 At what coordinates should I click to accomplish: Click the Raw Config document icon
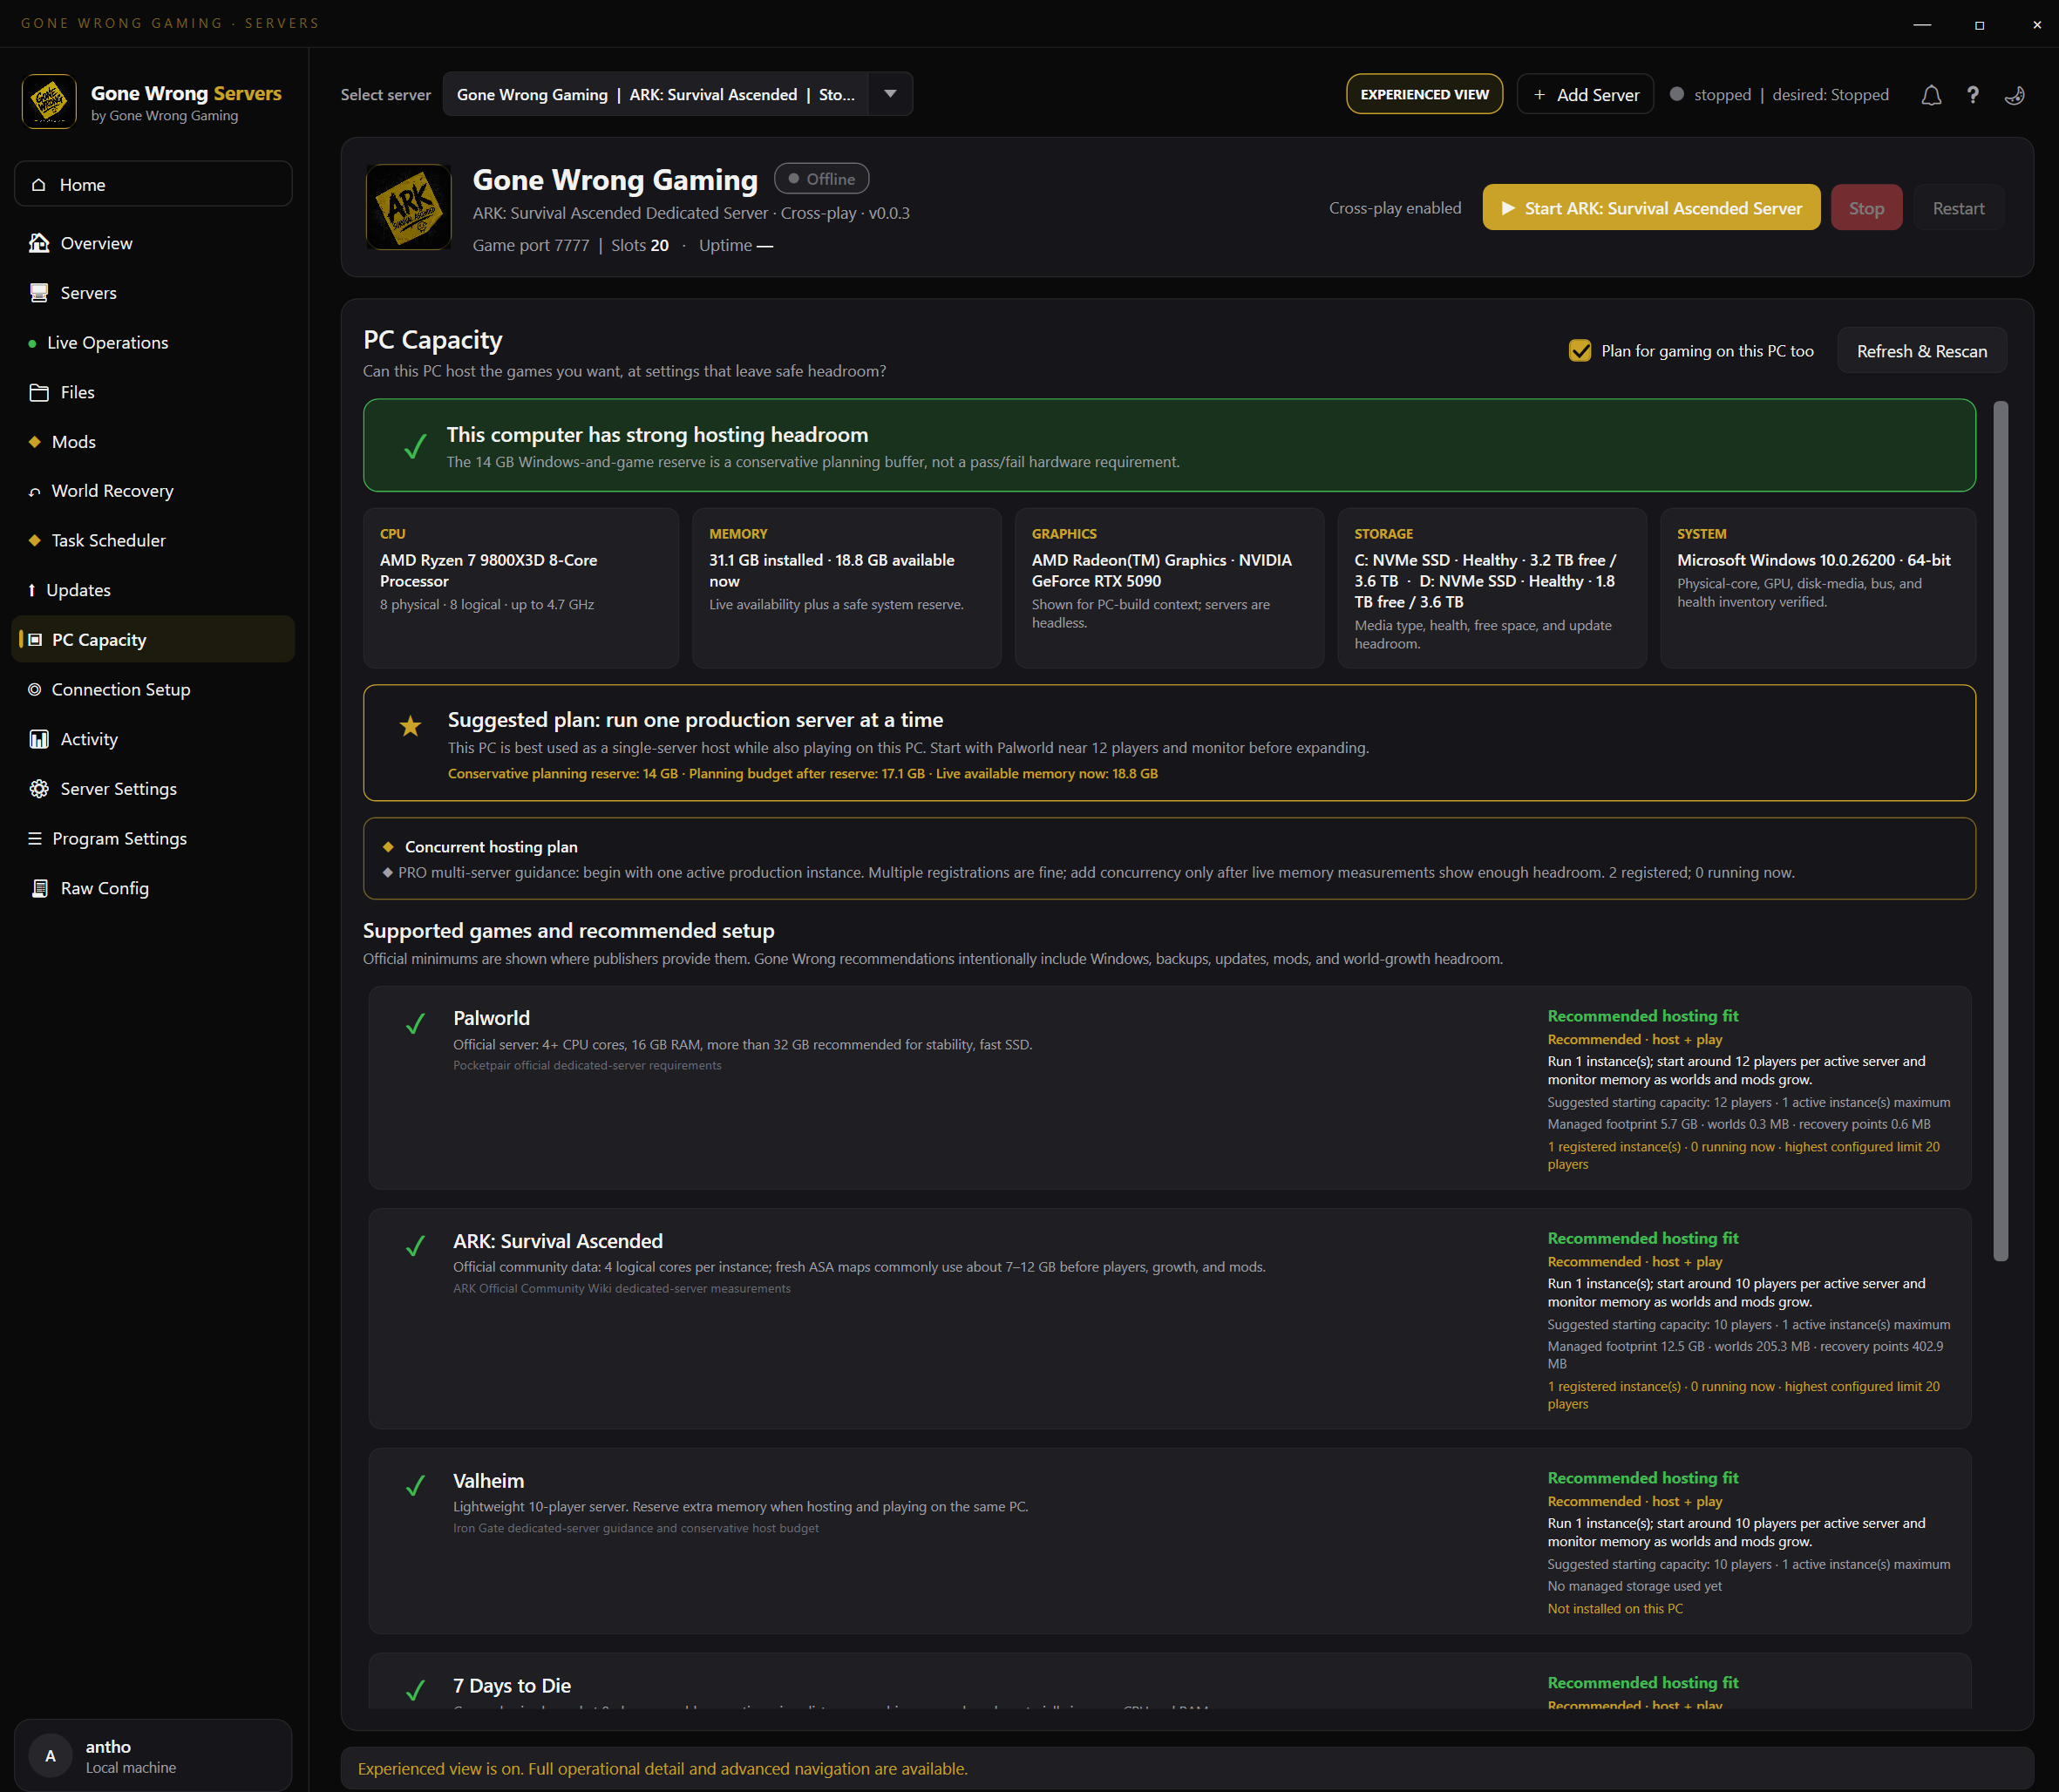(x=39, y=888)
